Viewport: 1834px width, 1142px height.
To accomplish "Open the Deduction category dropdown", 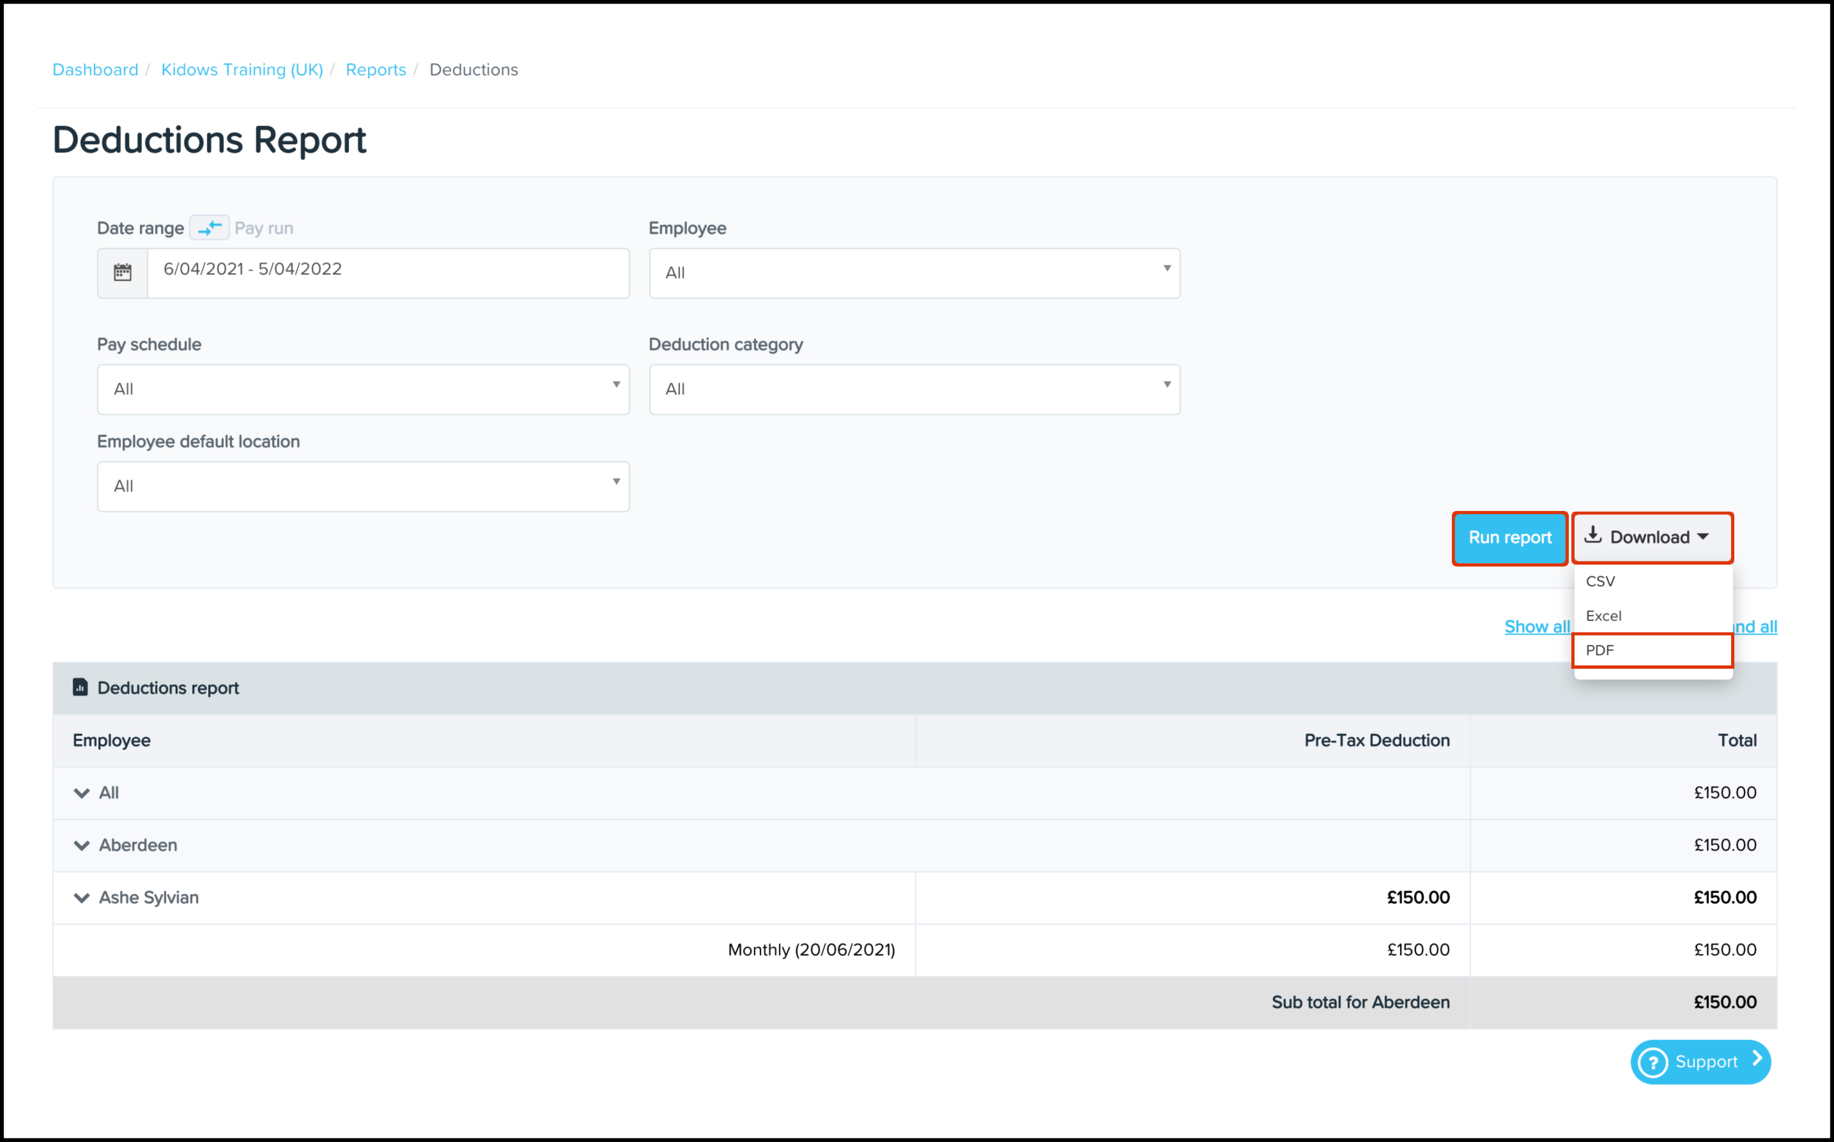I will pos(914,389).
